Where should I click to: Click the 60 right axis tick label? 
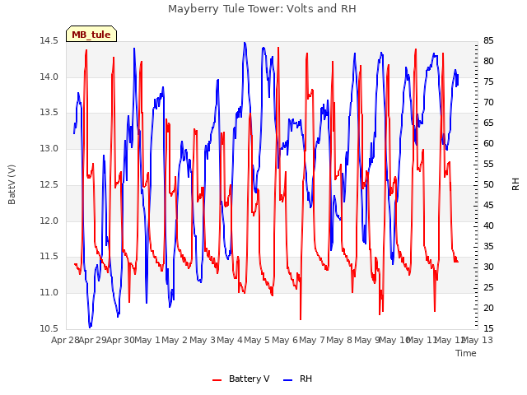[x=488, y=144]
